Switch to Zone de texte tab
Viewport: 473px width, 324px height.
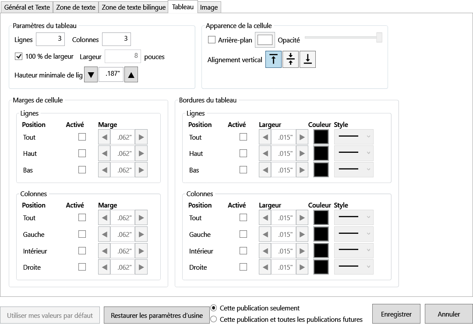click(x=76, y=7)
